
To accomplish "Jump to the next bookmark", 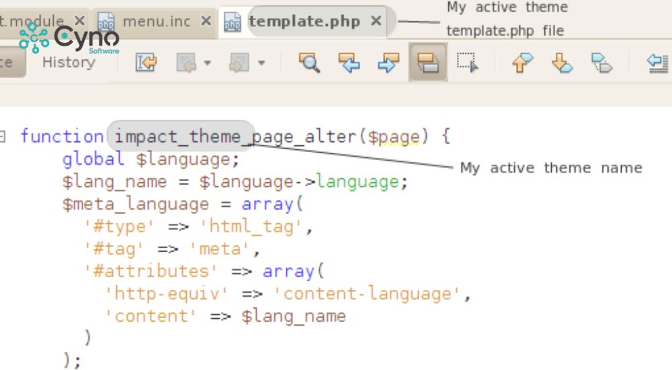I will tap(562, 63).
